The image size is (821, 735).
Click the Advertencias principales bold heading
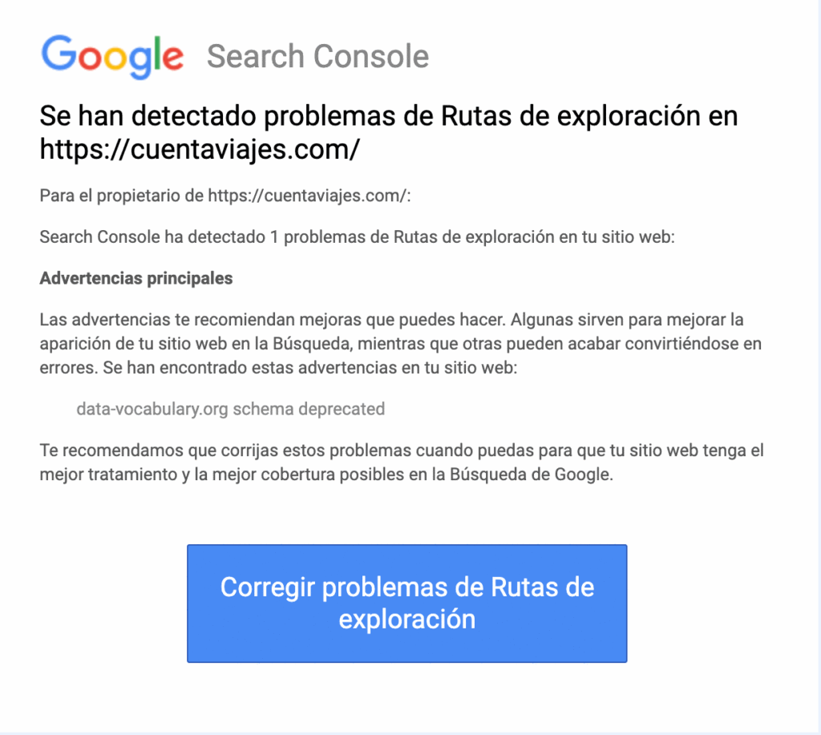pyautogui.click(x=136, y=278)
